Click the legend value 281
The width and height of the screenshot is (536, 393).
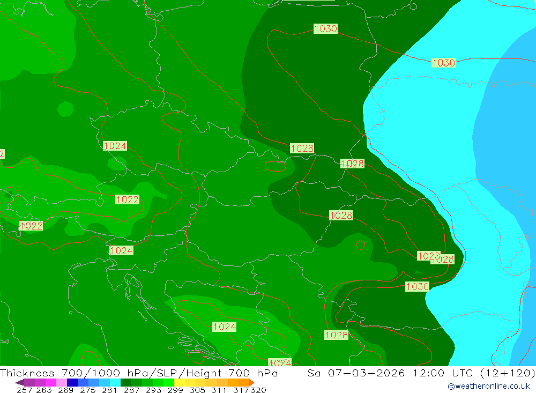click(109, 390)
